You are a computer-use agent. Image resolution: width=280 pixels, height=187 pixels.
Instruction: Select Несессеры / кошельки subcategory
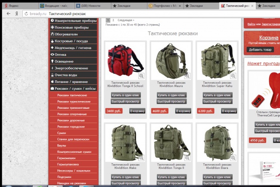point(74,171)
